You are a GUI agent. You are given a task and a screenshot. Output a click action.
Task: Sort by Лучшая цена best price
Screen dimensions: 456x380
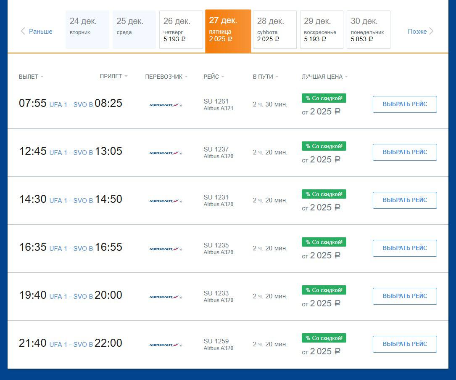click(x=324, y=77)
